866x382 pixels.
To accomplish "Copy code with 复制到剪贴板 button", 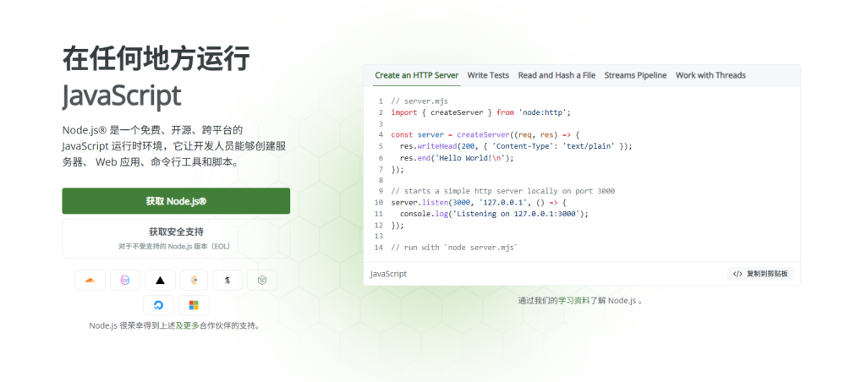I will click(760, 274).
